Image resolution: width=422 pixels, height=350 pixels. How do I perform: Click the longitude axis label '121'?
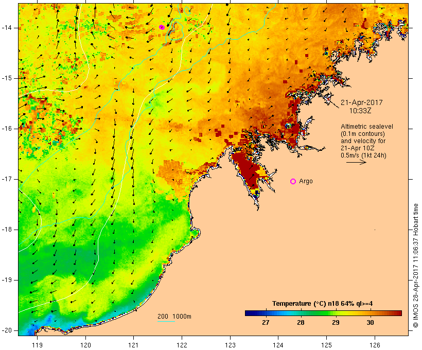tap(133, 345)
